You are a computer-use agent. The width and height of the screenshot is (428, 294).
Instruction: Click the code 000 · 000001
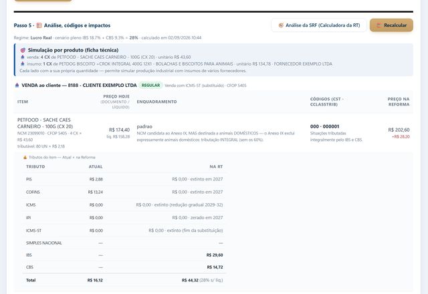(324, 126)
